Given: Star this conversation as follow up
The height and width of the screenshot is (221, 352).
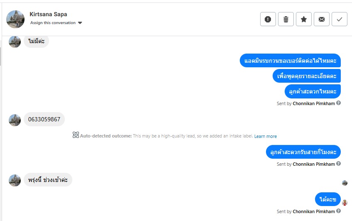Looking at the screenshot, I should [x=304, y=19].
